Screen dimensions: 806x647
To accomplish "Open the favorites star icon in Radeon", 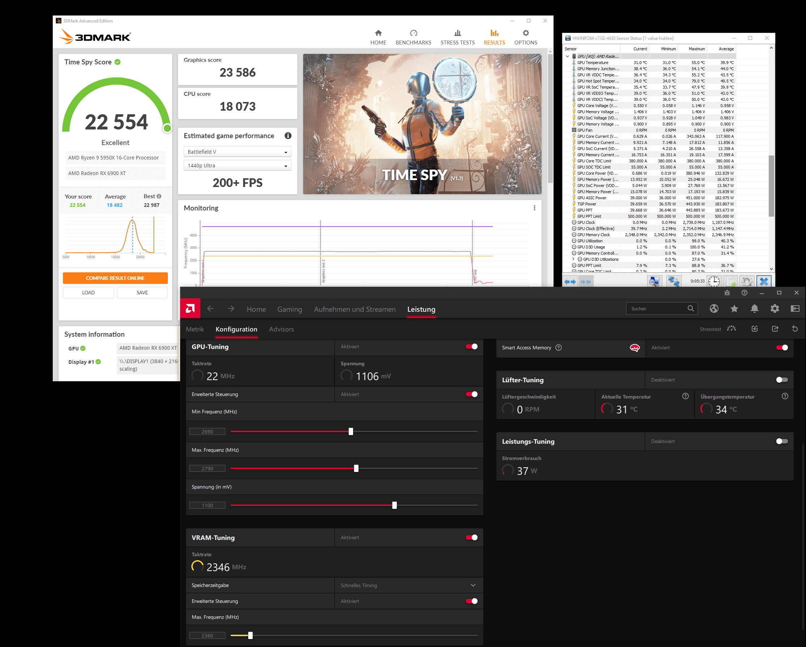I will coord(734,309).
